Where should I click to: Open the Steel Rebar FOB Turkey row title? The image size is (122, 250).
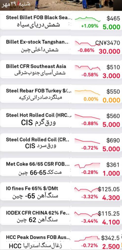[x=39, y=91]
